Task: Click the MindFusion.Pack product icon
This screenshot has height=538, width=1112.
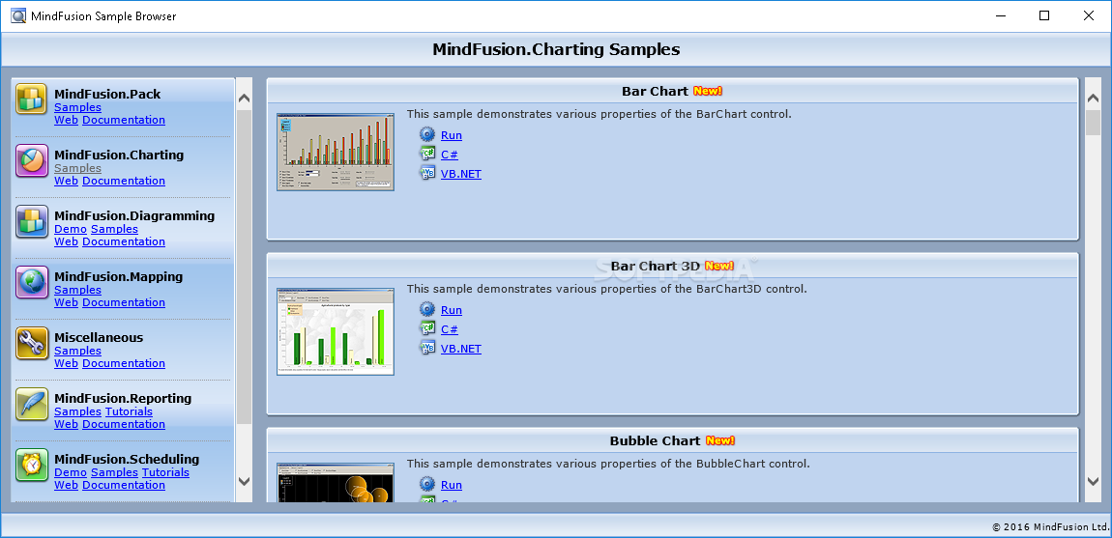Action: point(32,99)
